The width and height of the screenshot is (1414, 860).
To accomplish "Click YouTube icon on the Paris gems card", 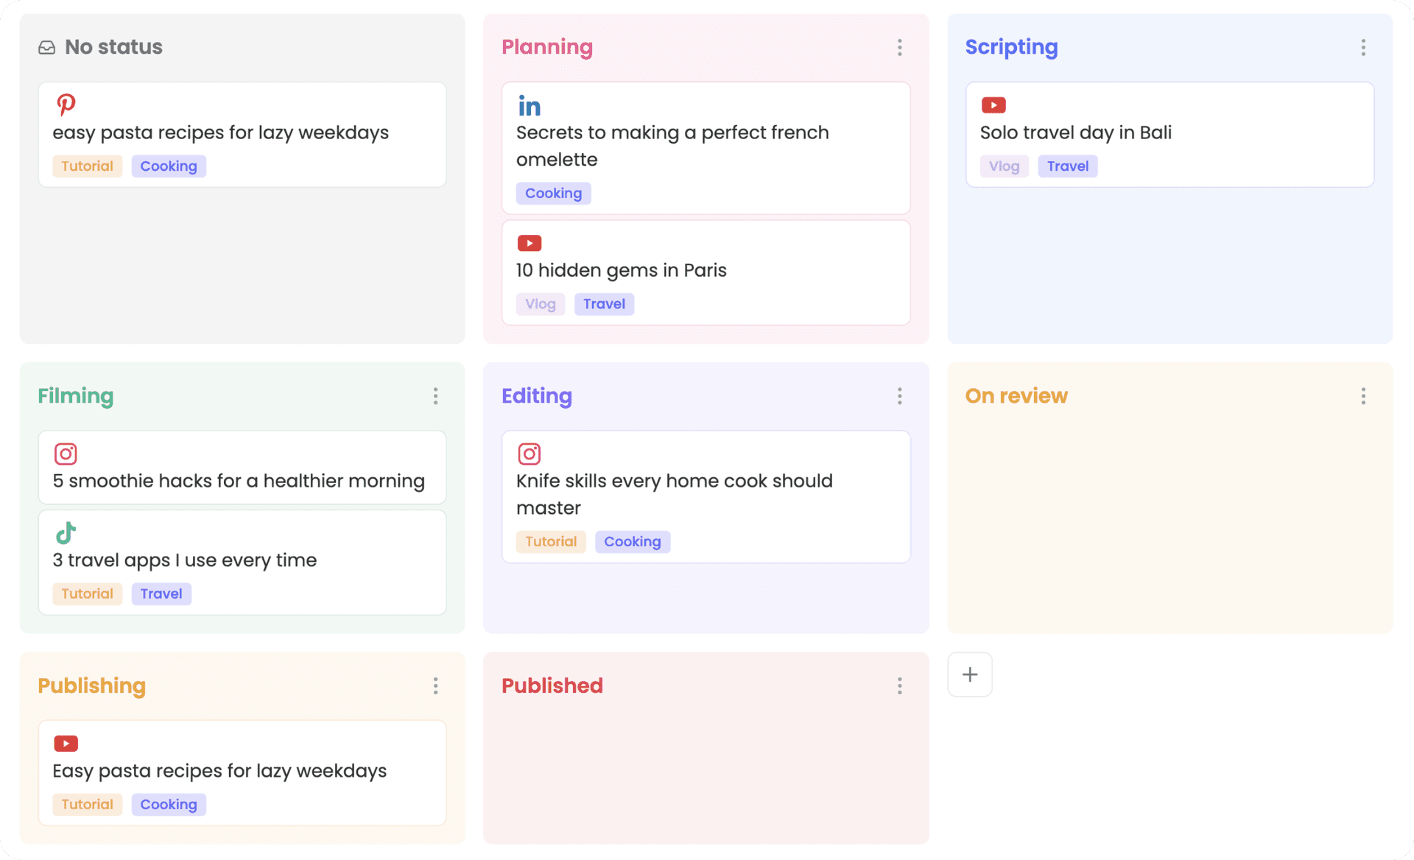I will pos(530,243).
